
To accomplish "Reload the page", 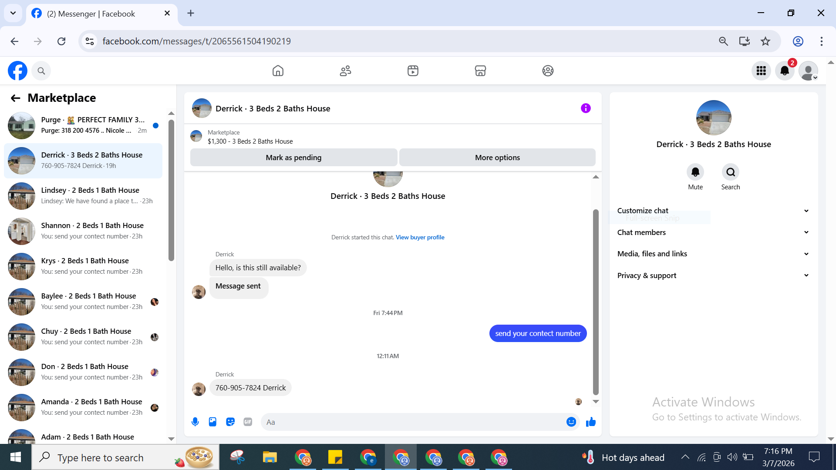I will point(61,41).
